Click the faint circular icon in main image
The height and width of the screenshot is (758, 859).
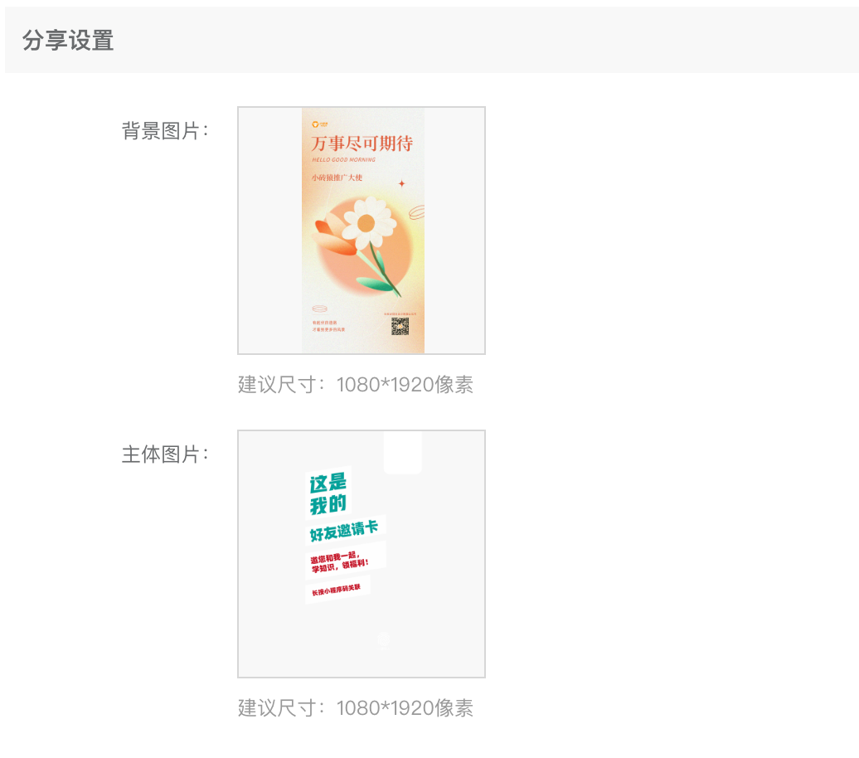383,639
